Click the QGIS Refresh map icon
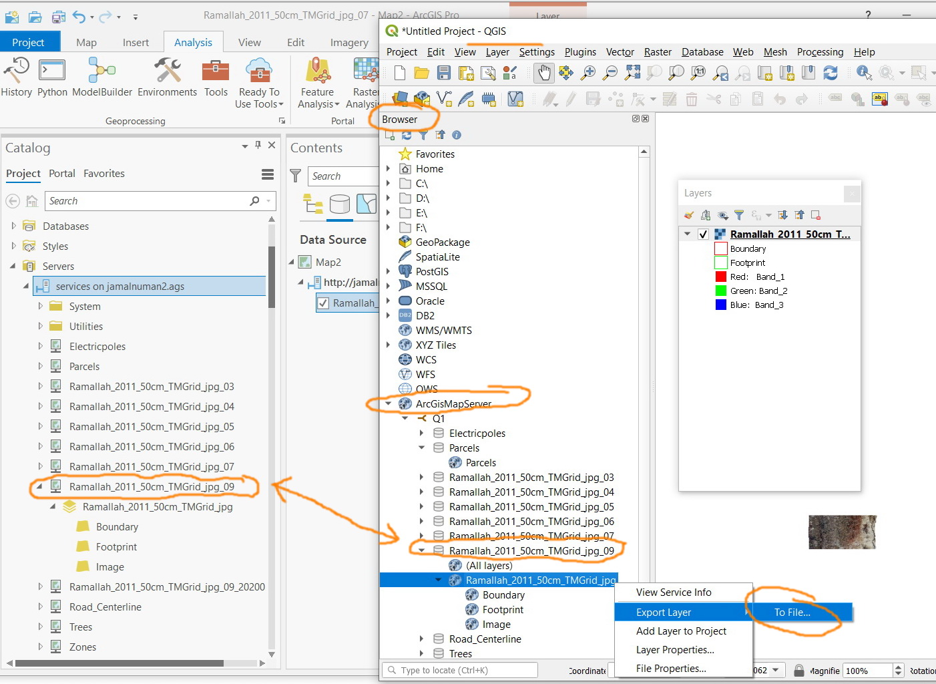936x684 pixels. tap(830, 73)
